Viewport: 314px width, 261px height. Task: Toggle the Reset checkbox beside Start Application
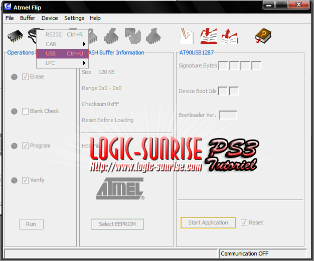pos(244,222)
